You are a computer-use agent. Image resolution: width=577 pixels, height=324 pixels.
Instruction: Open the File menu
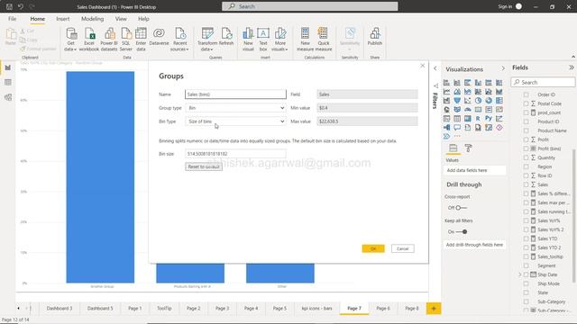click(x=12, y=19)
